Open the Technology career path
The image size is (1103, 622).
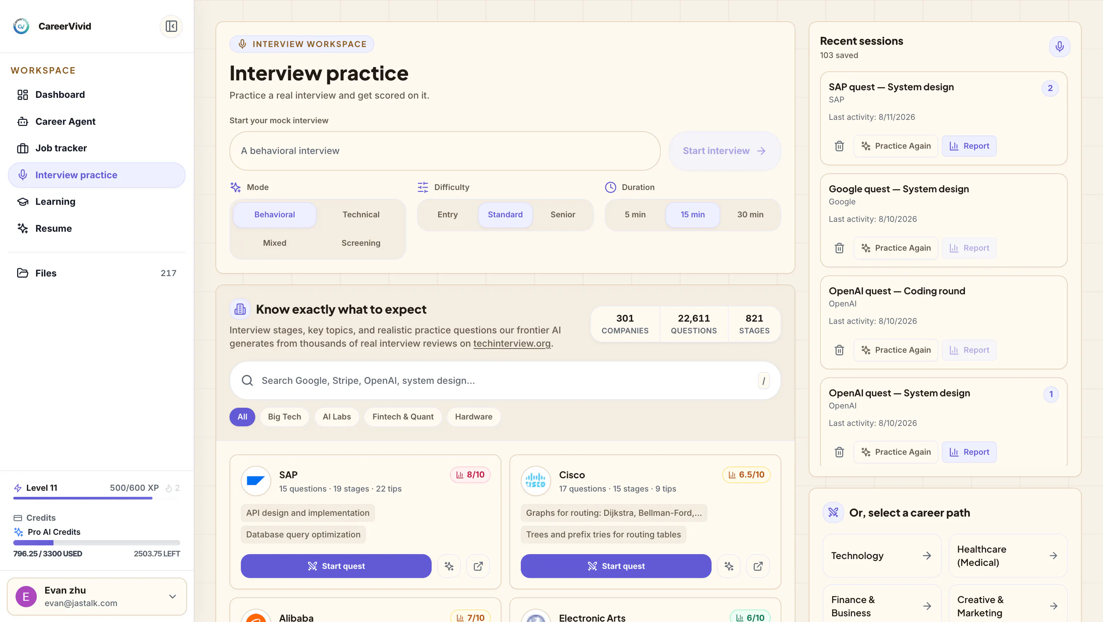pos(881,556)
